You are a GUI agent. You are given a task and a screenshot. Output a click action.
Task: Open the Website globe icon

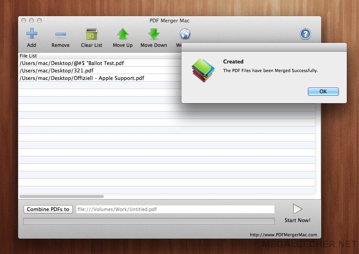tap(185, 34)
